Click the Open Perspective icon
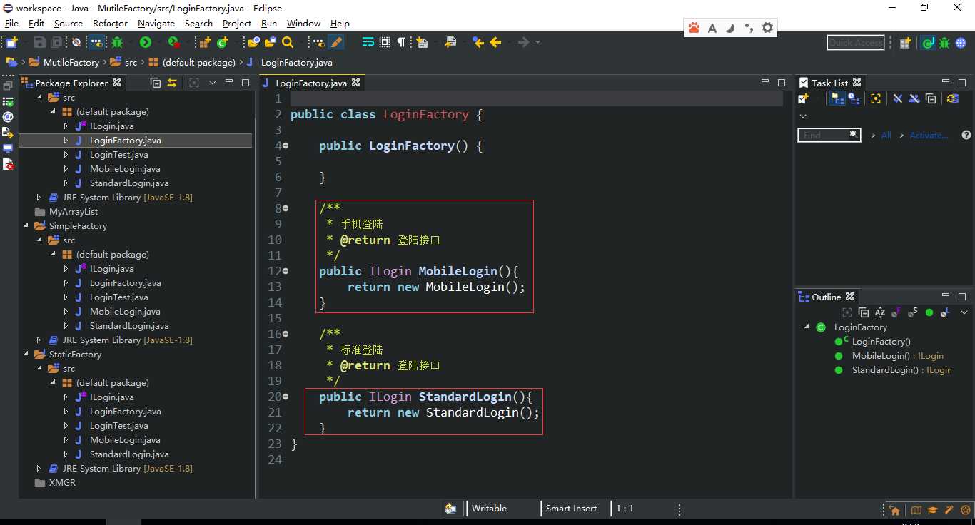The image size is (975, 525). pyautogui.click(x=905, y=43)
